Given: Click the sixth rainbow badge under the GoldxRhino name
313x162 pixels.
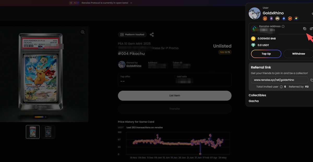Looking at the screenshot, I should tap(296, 18).
